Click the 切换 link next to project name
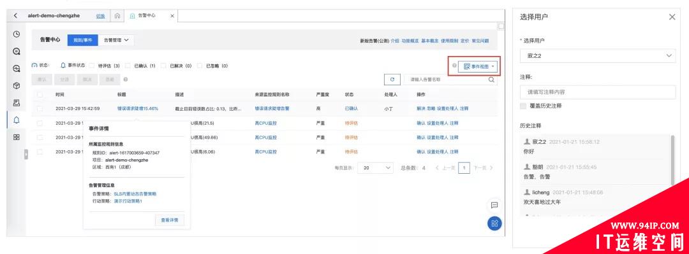 (x=100, y=16)
